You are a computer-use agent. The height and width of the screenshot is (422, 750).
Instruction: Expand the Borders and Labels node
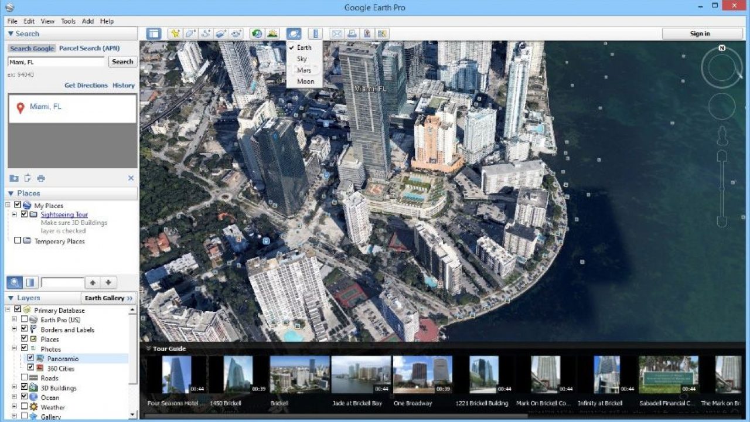point(14,329)
